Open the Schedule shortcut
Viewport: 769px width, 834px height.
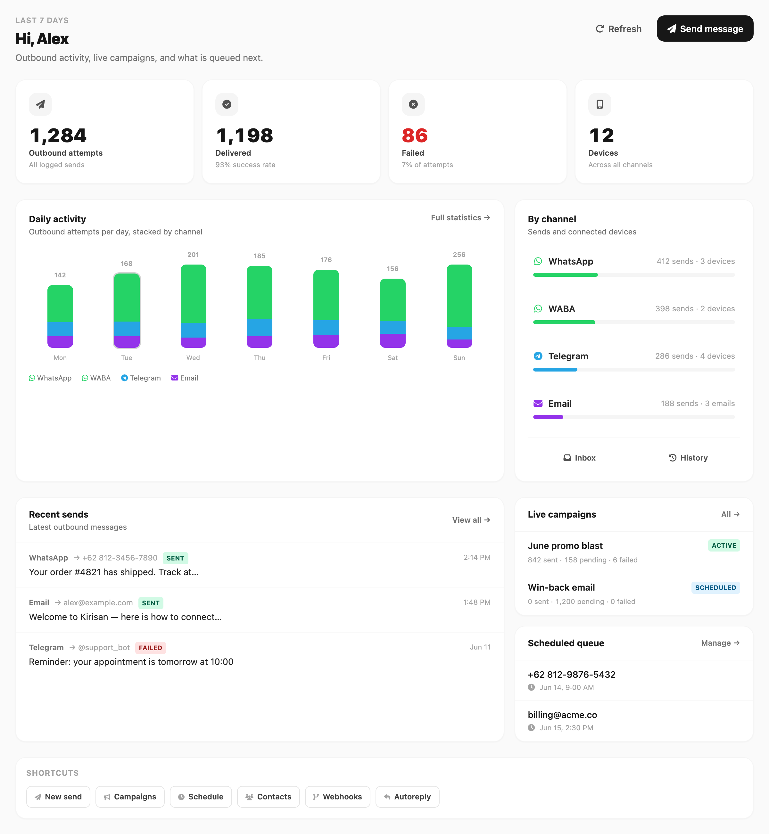click(201, 797)
